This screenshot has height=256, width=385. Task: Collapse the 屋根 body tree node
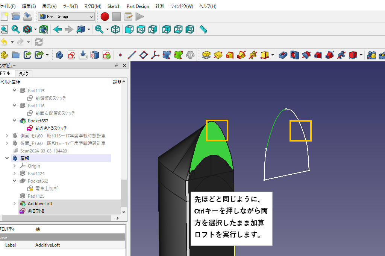7,158
